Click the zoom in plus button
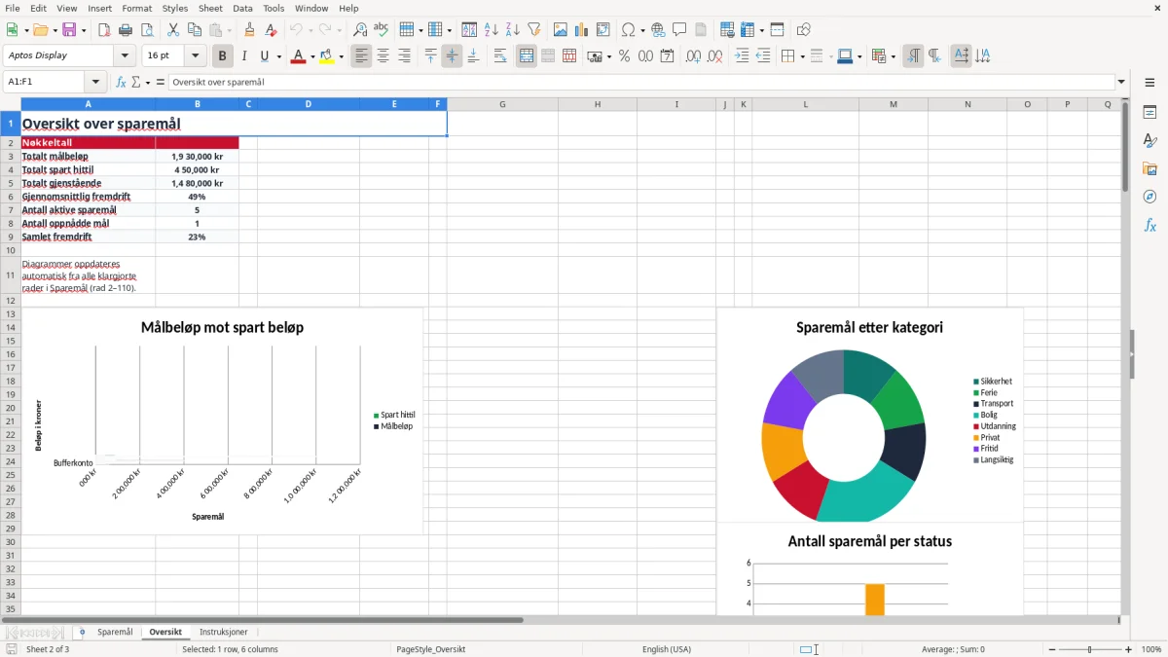This screenshot has width=1168, height=657. [x=1129, y=649]
